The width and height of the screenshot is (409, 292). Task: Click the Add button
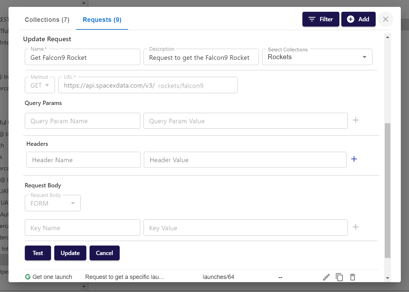click(x=358, y=19)
